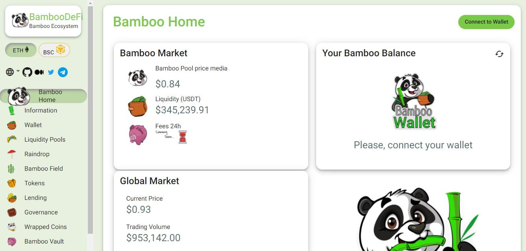Open the Raindrop section
This screenshot has height=251, width=526.
[x=37, y=154]
